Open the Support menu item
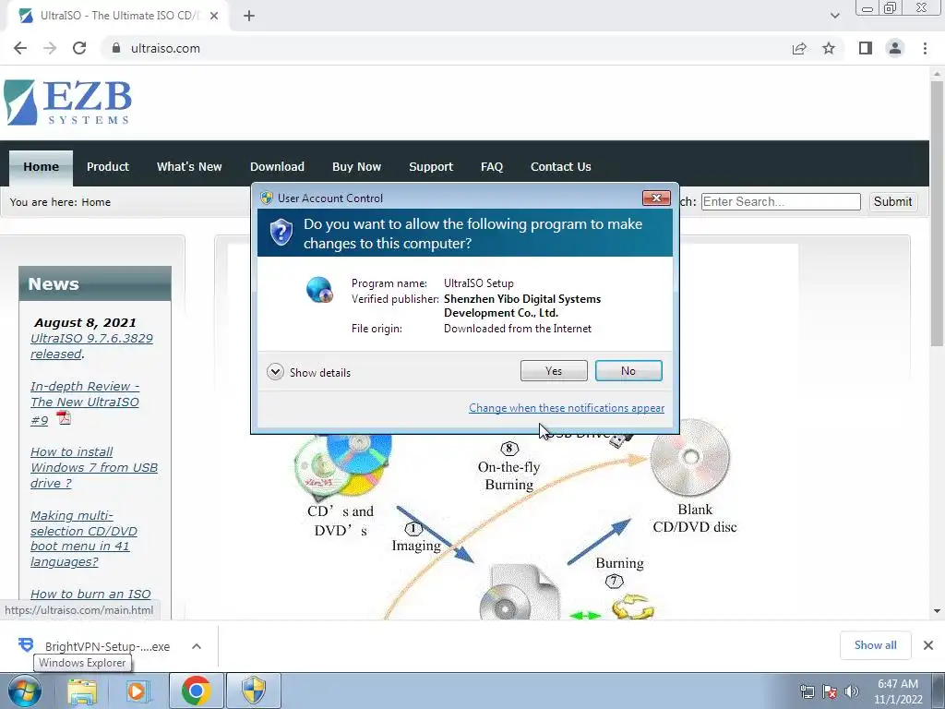 (431, 167)
